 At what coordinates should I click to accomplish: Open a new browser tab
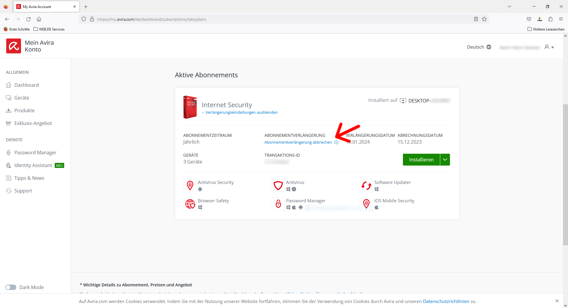point(86,7)
